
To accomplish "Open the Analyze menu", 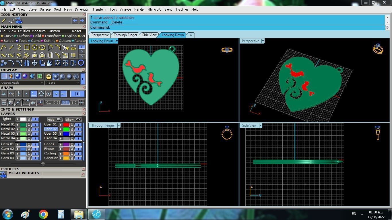I will click(125, 9).
